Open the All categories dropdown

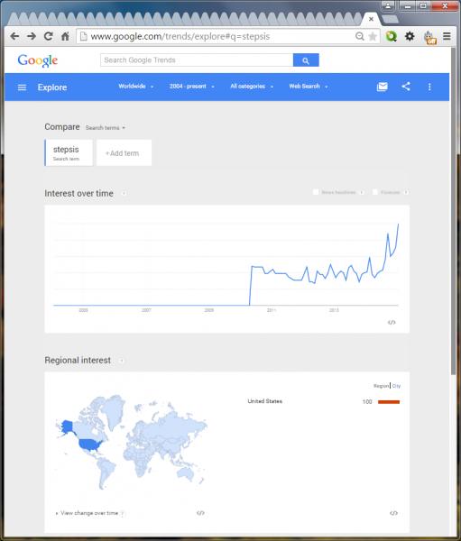(x=252, y=87)
